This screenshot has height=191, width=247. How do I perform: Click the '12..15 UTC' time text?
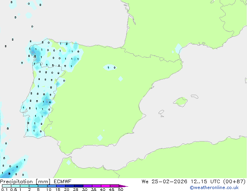pos(205,182)
